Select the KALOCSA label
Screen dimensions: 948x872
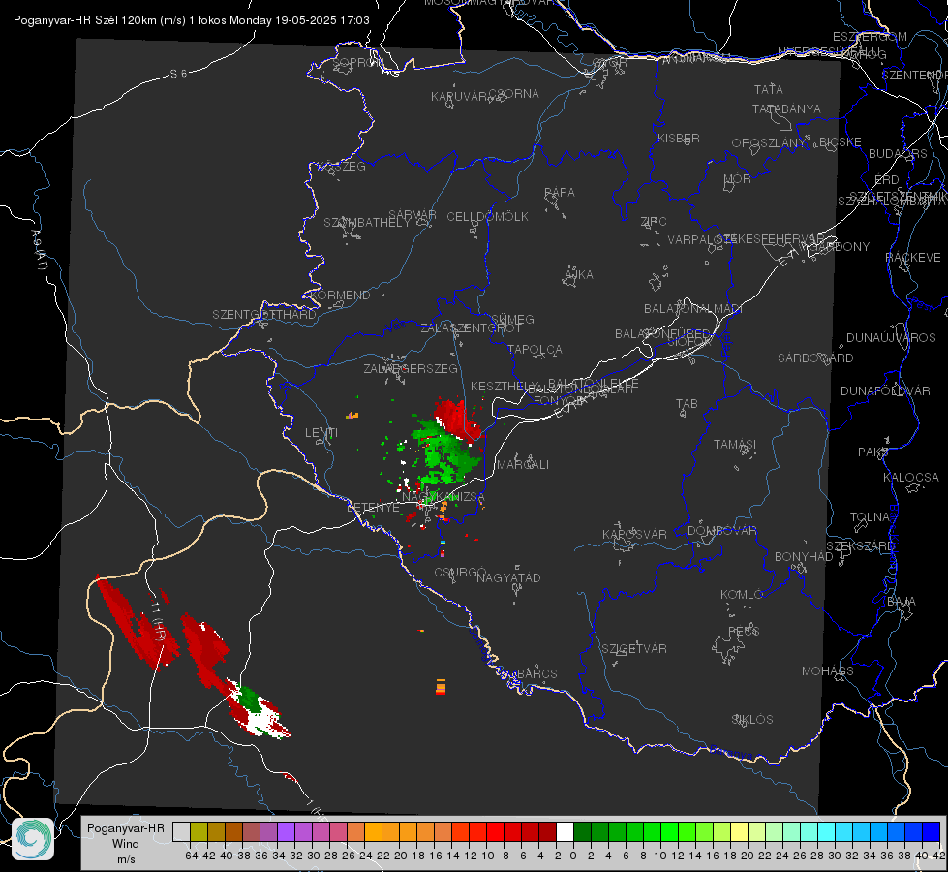click(x=911, y=478)
